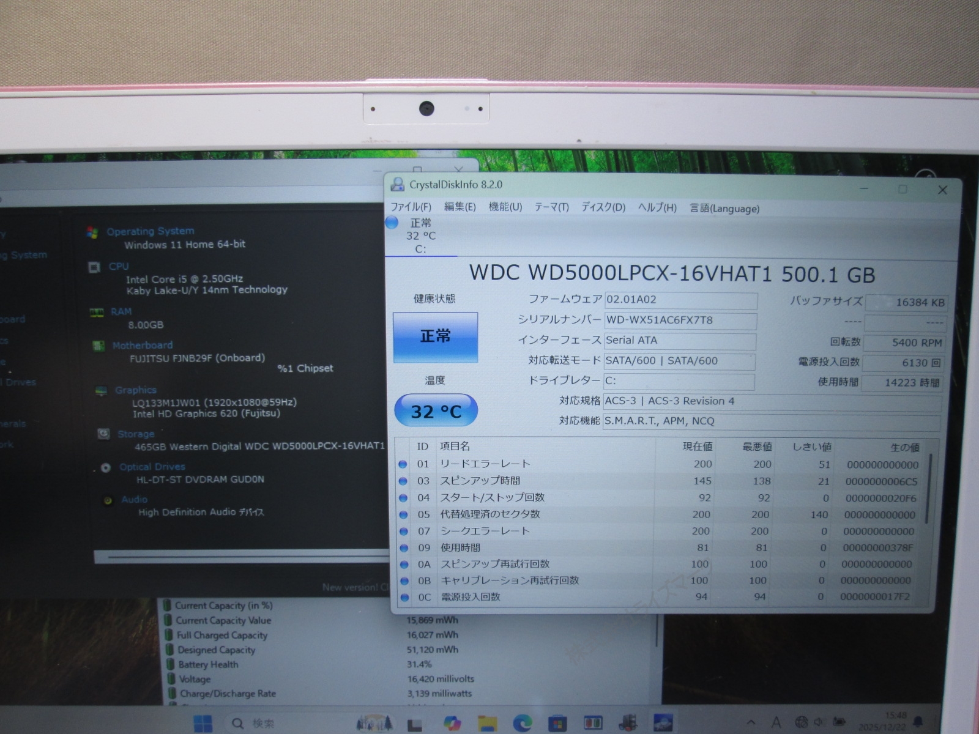979x734 pixels.
Task: Click the 正常 health status button
Action: (x=435, y=337)
